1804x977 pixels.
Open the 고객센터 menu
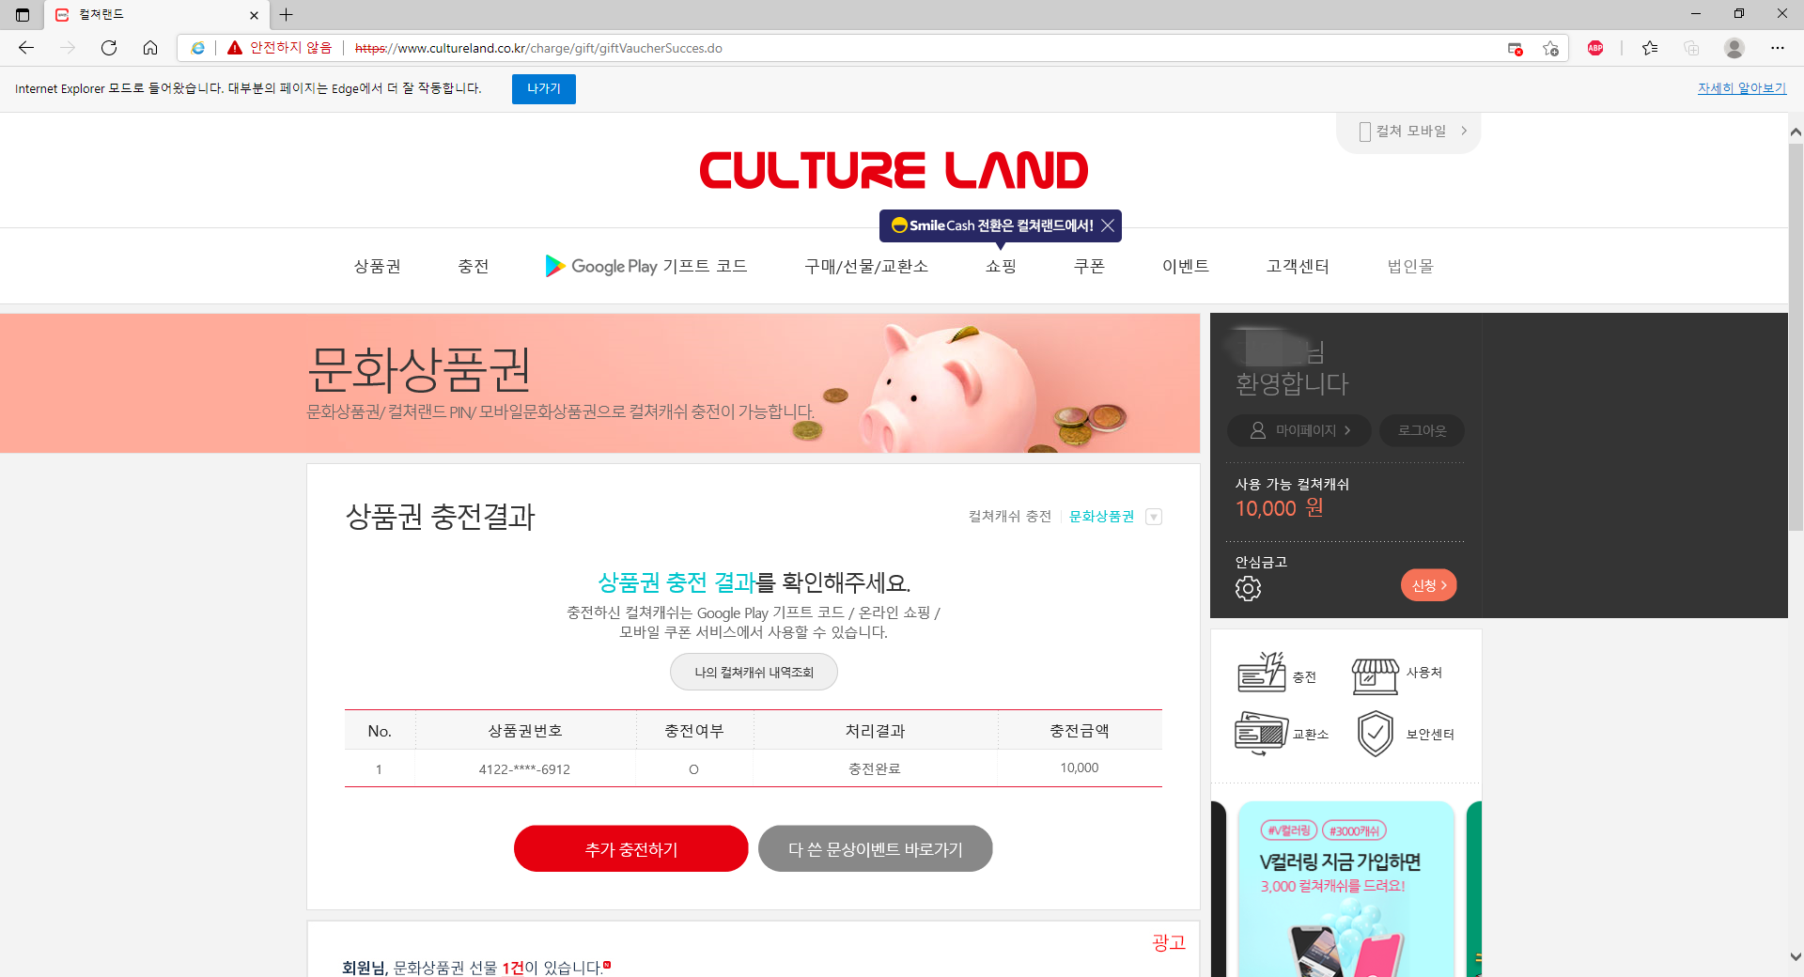[x=1298, y=267]
